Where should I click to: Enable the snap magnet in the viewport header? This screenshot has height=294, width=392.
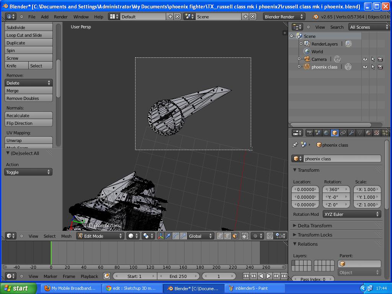[x=270, y=236]
